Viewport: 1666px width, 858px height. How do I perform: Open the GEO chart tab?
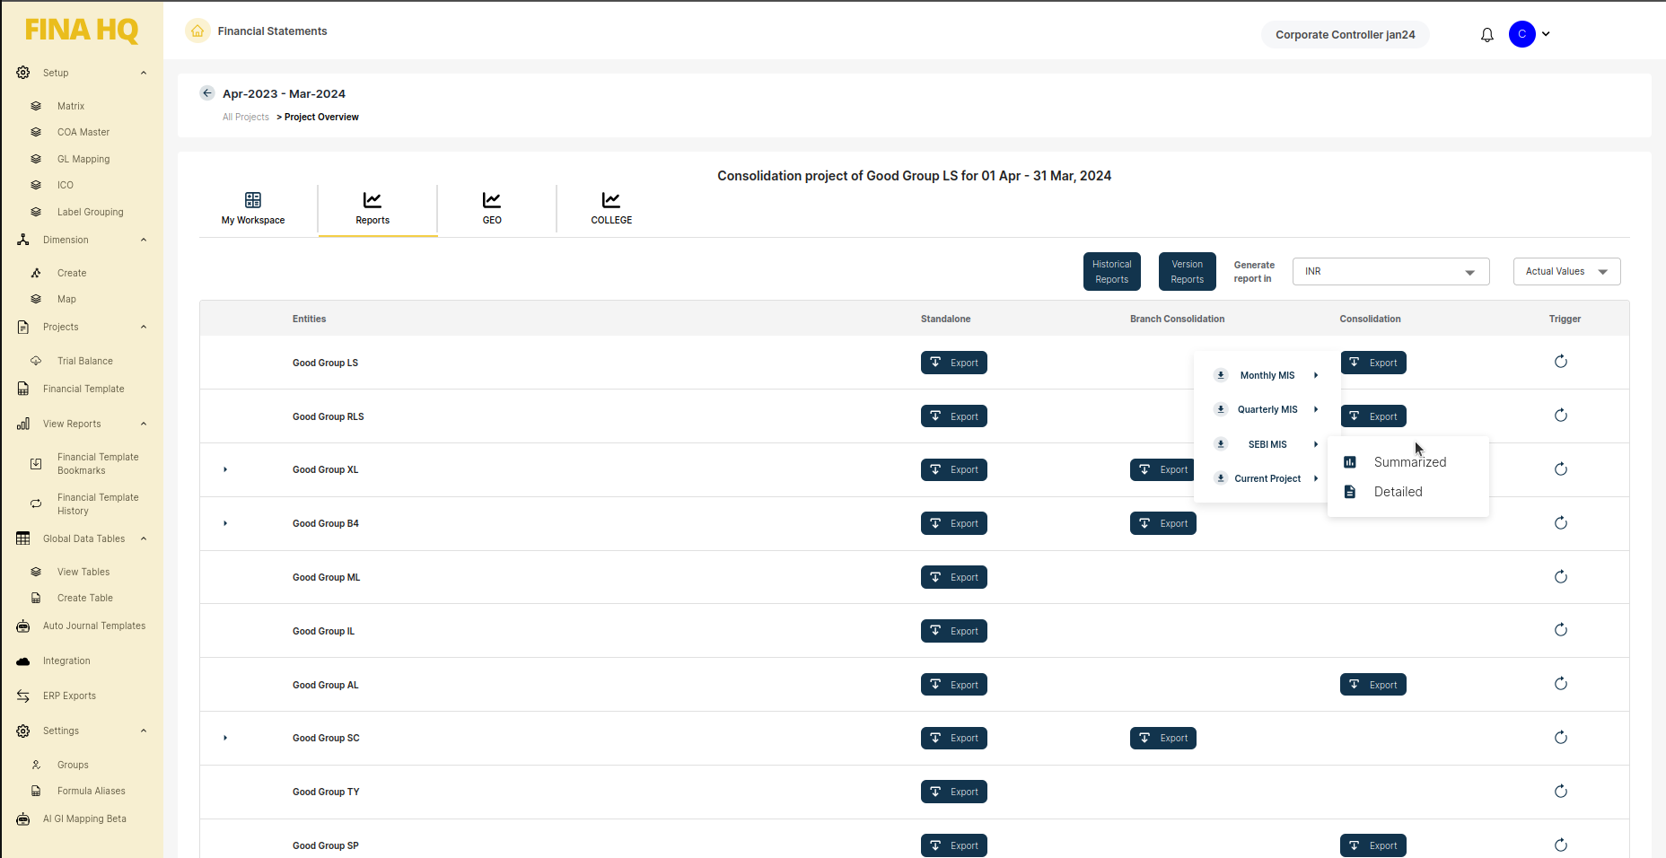[492, 208]
